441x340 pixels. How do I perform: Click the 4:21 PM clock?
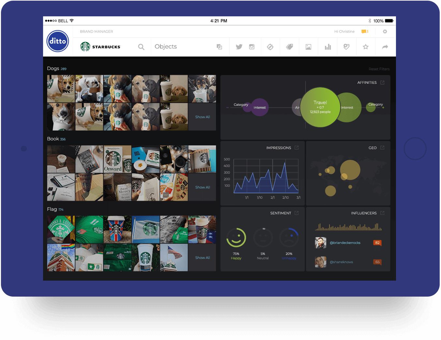[x=219, y=21]
